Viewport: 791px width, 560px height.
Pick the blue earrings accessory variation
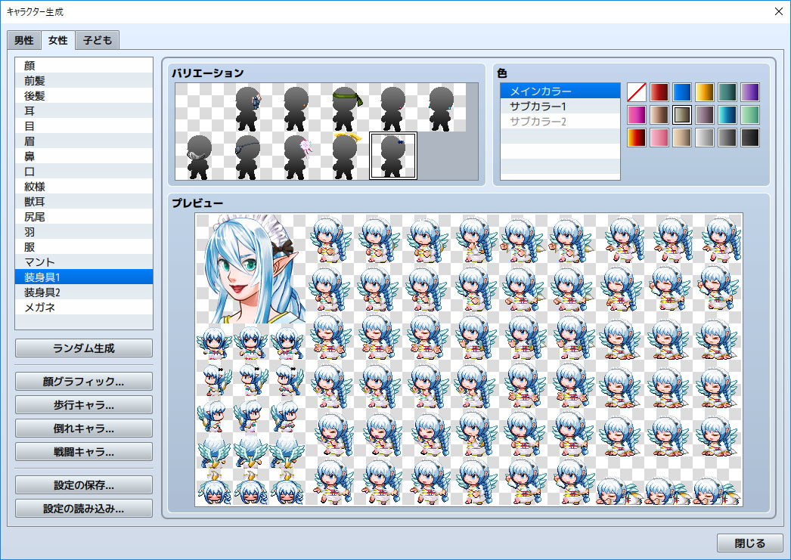pyautogui.click(x=442, y=106)
